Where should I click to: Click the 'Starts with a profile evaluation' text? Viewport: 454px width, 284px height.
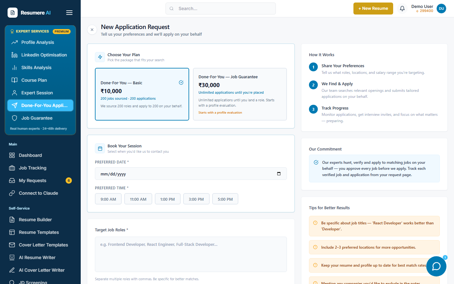pyautogui.click(x=220, y=113)
